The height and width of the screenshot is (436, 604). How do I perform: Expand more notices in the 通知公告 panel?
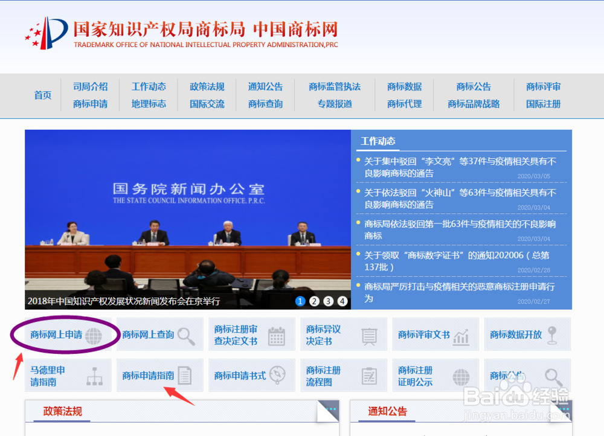[564, 408]
